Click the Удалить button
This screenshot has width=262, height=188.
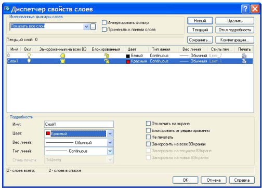(235, 21)
